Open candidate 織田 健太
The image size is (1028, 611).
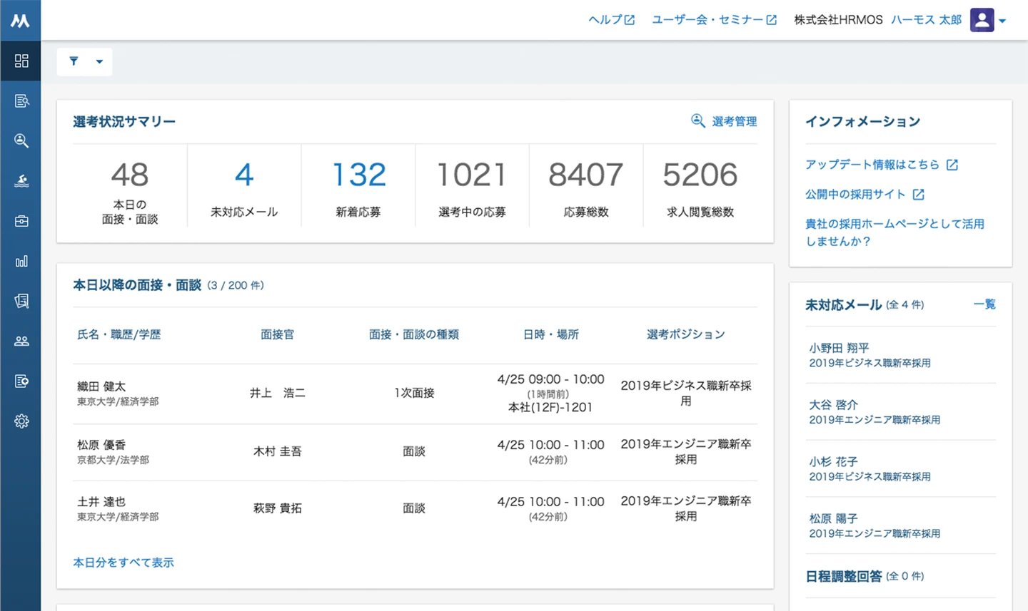[101, 386]
